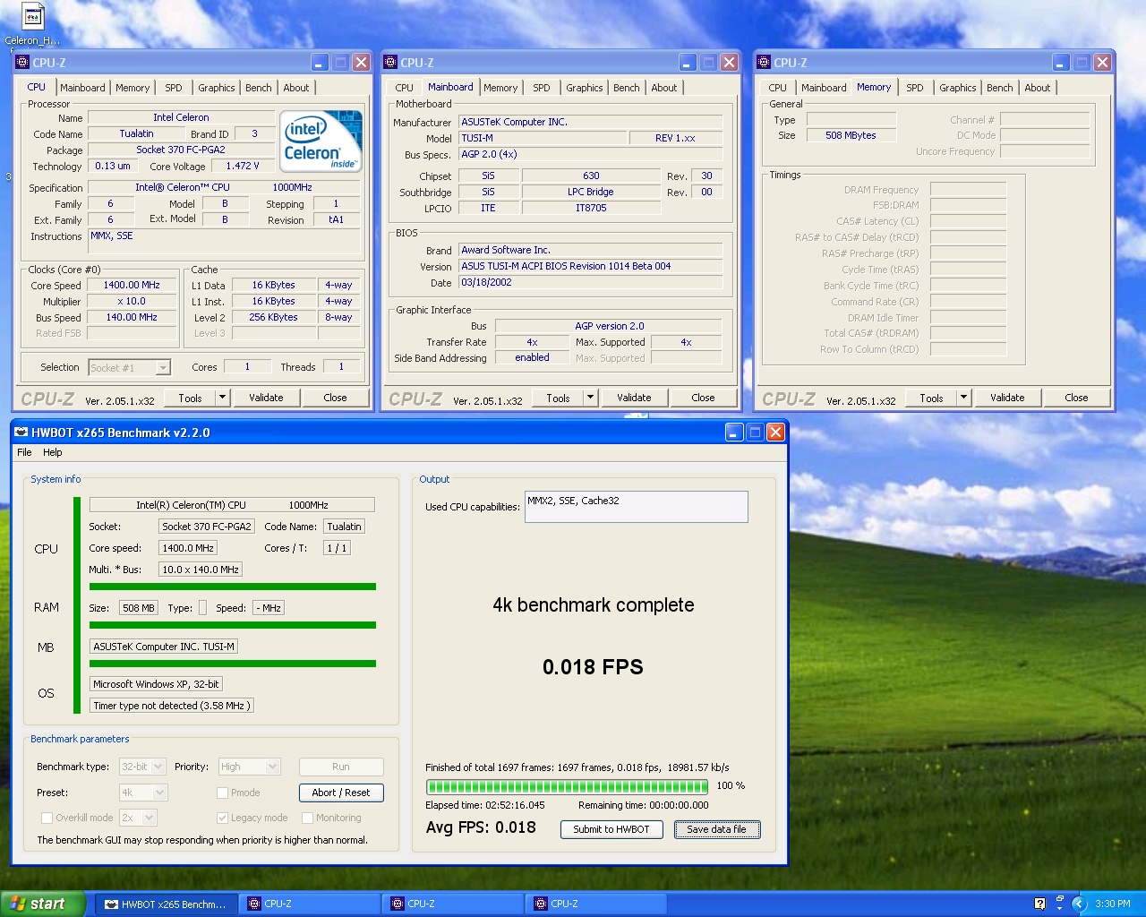Switch to Mainboard tab in first CPU-Z window
The image size is (1146, 917).
pyautogui.click(x=82, y=88)
